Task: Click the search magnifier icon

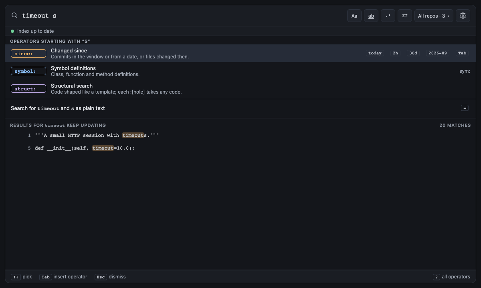Action: (x=14, y=15)
